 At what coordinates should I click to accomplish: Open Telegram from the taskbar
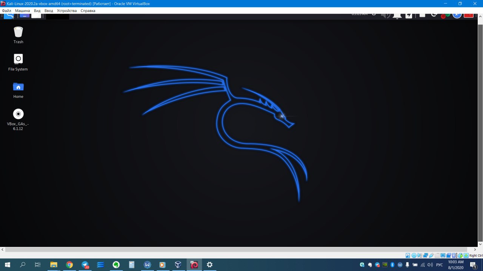point(85,265)
